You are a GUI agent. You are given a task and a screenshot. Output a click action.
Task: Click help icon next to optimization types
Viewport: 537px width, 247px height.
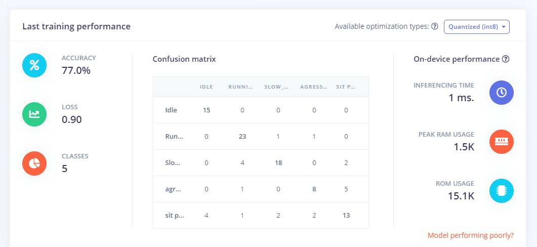coord(434,27)
